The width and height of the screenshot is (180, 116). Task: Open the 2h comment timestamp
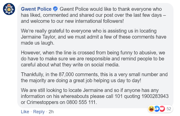coord(51,112)
